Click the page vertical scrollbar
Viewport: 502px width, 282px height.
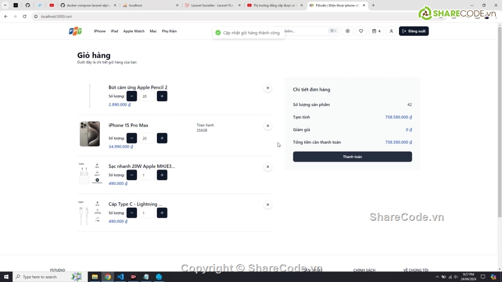point(499,121)
